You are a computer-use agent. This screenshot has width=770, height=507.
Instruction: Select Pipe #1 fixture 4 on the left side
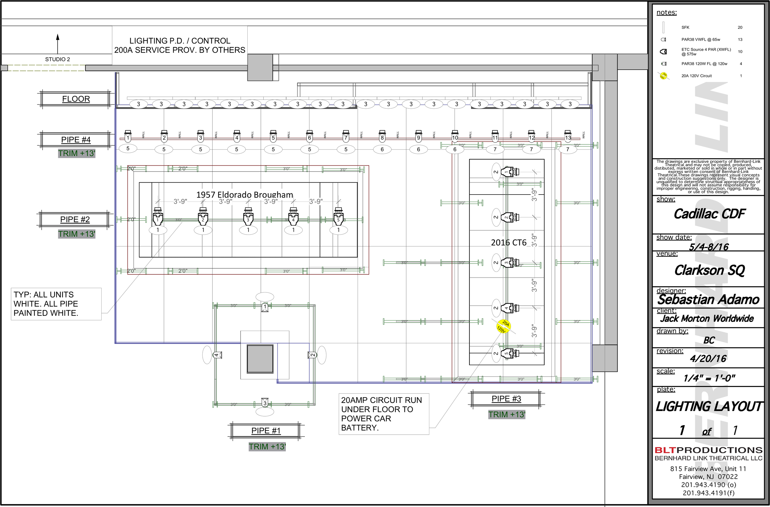[x=217, y=355]
